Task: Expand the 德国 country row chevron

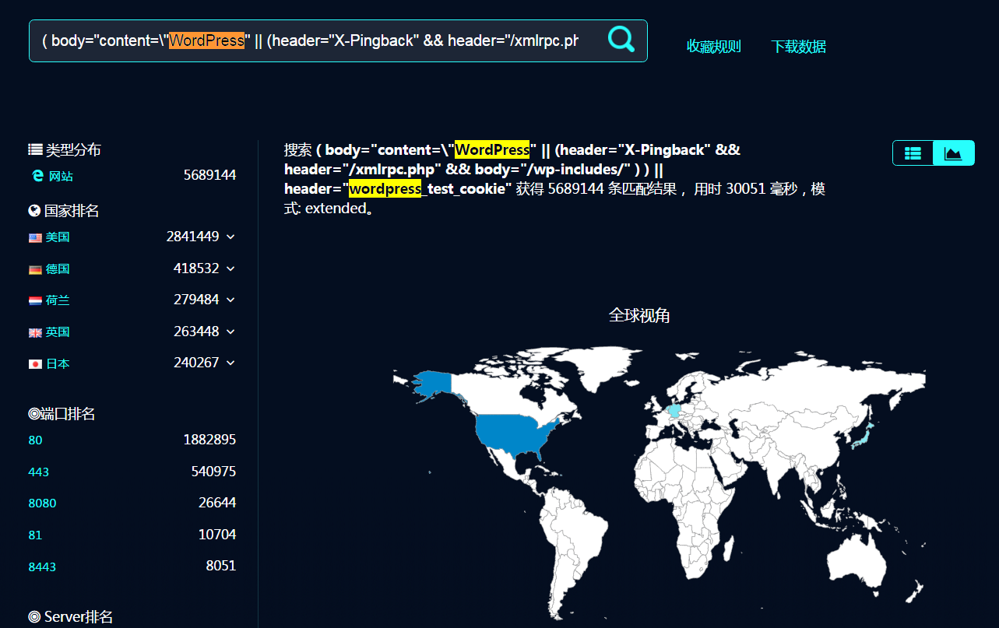Action: (x=230, y=268)
